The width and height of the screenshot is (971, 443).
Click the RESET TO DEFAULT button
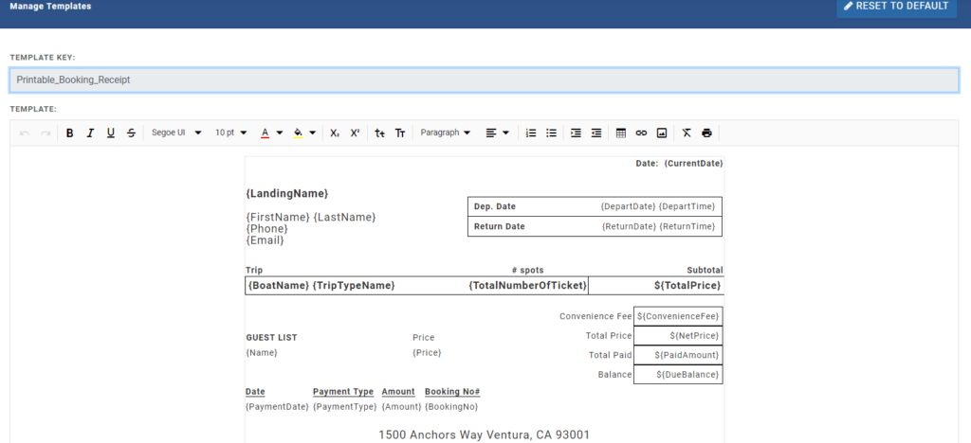897,7
